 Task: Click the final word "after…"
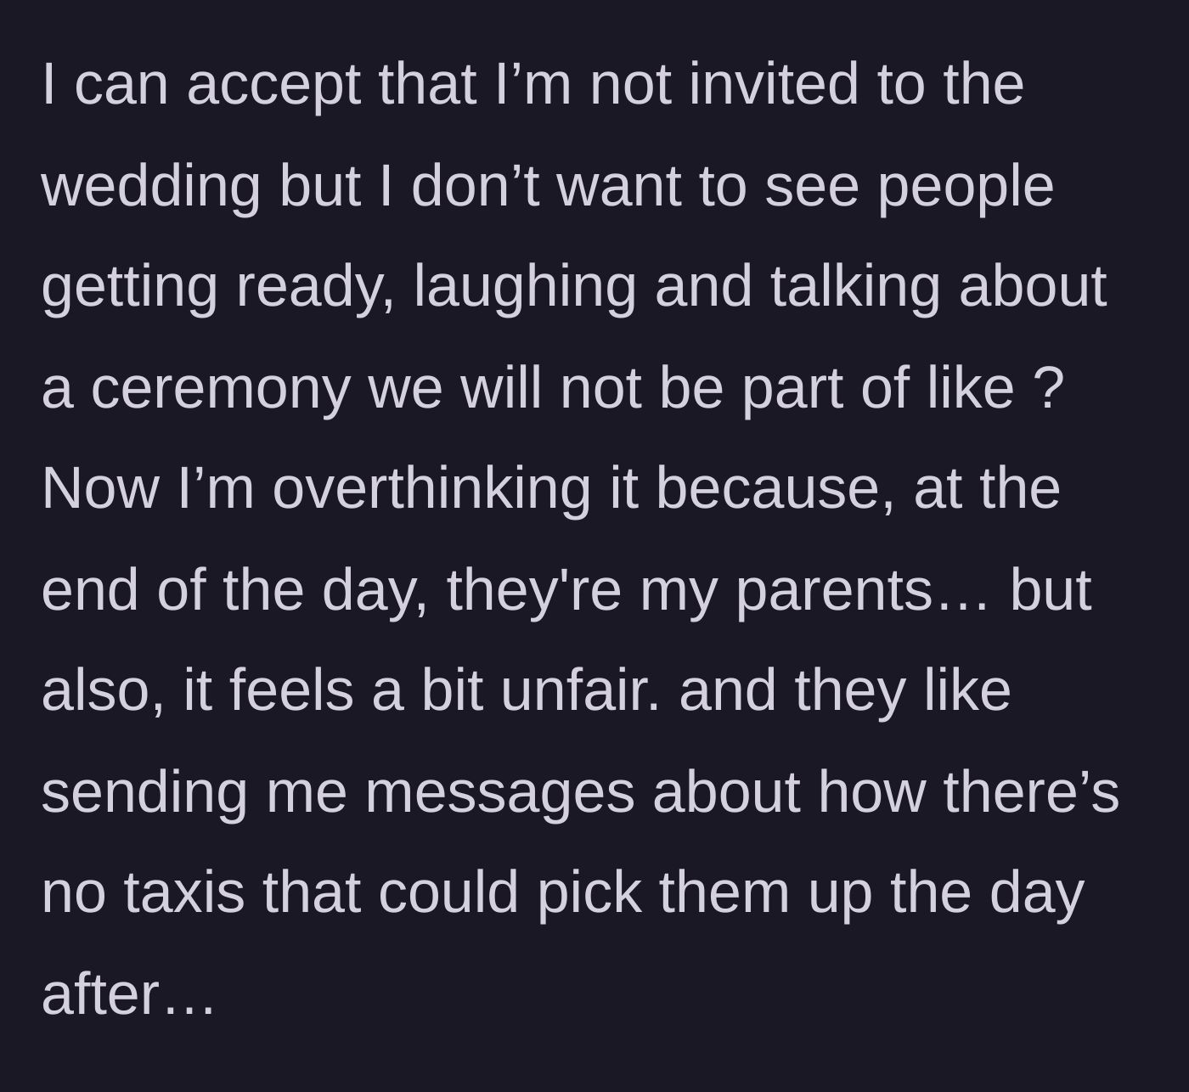coord(129,994)
